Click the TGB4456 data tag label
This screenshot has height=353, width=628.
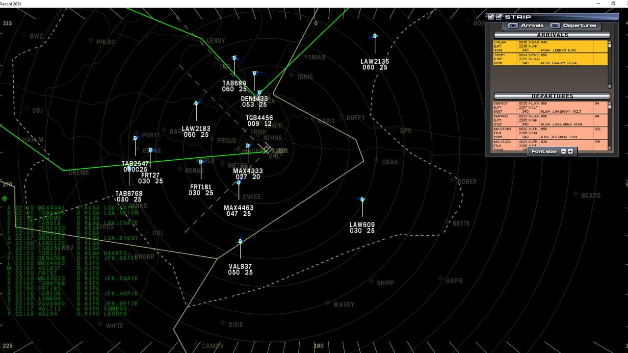pos(260,121)
